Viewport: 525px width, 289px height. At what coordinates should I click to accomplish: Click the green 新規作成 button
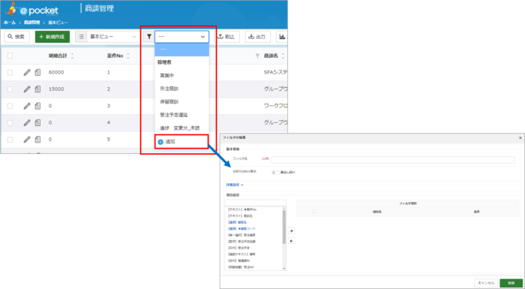point(52,37)
